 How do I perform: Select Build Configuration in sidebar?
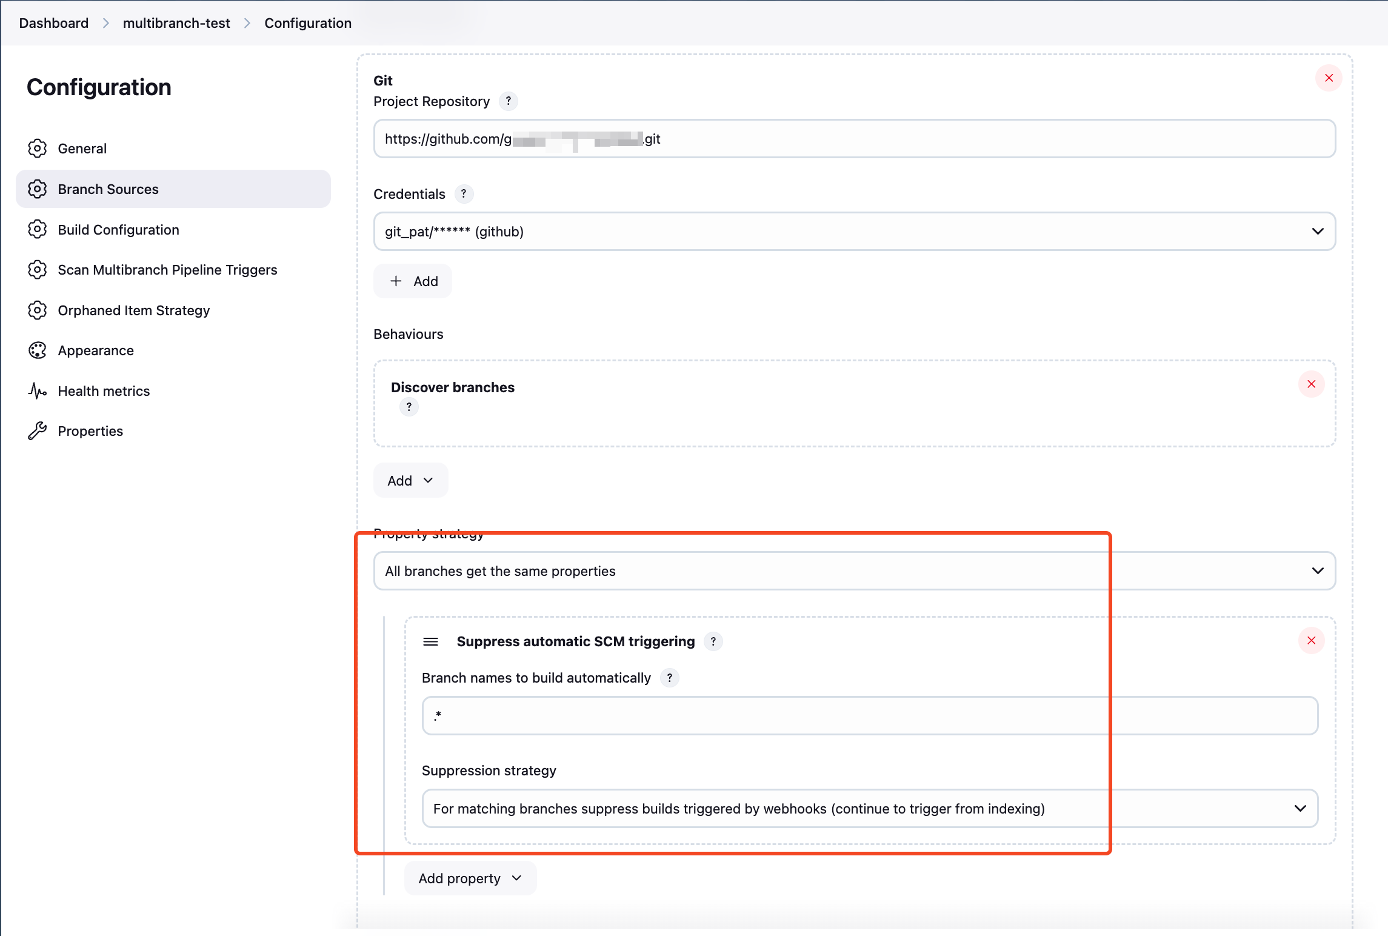point(118,230)
